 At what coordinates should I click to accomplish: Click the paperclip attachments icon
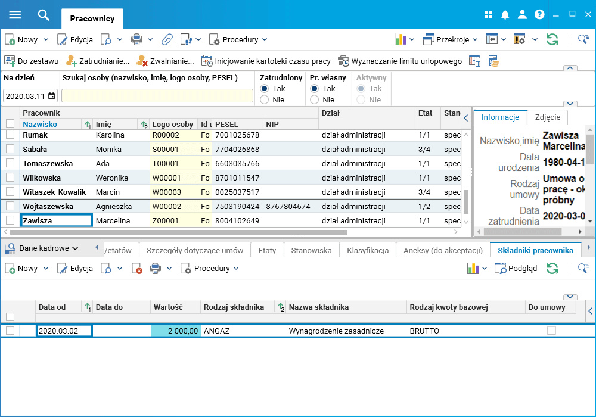167,40
